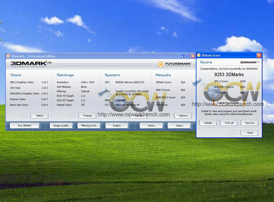Image resolution: width=274 pixels, height=202 pixels.
Task: Click the 3DMark06 title bar app icon
Action: point(8,56)
